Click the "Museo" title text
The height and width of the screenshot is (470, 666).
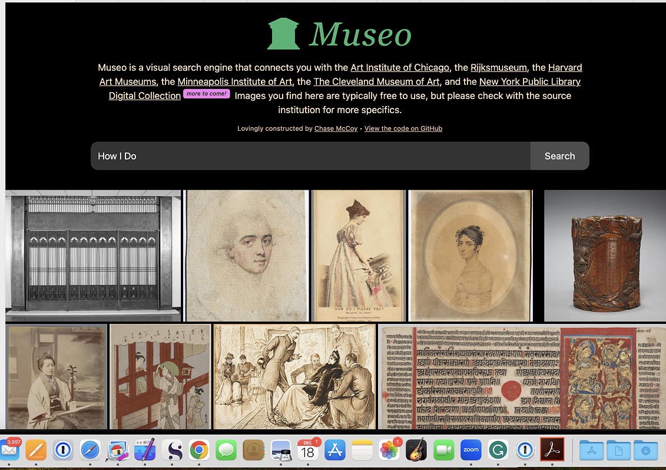click(x=360, y=34)
